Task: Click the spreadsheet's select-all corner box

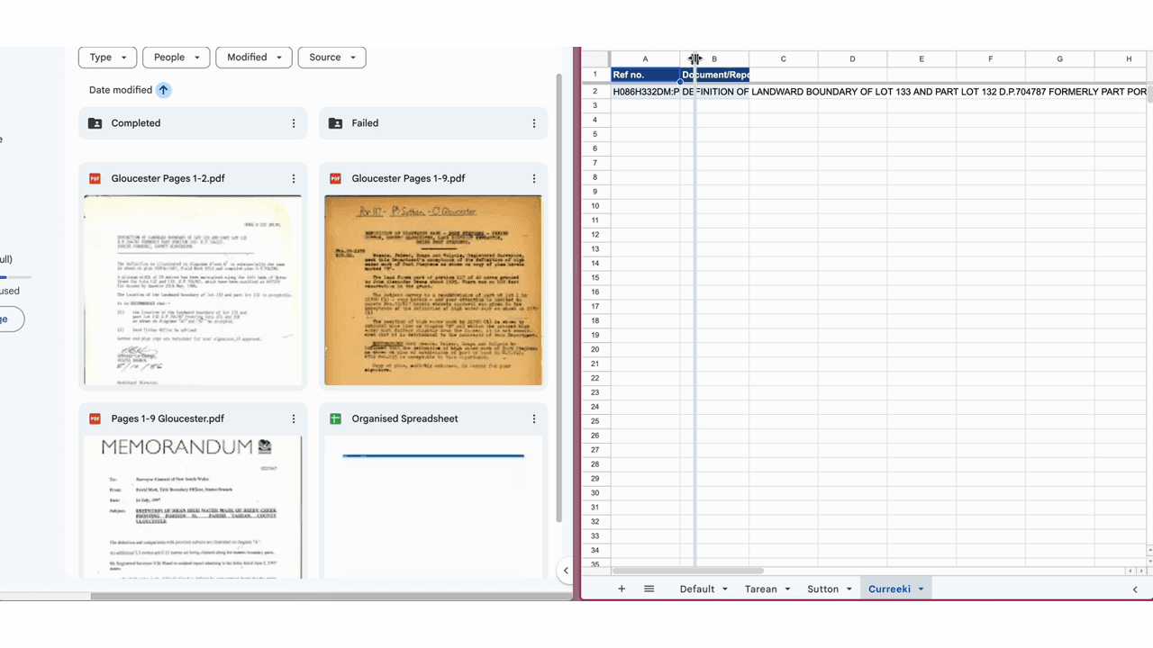Action: [x=595, y=58]
